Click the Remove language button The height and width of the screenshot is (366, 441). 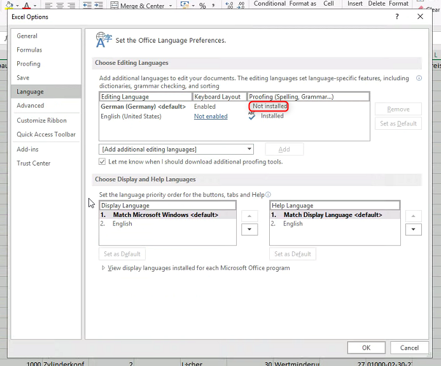[398, 109]
